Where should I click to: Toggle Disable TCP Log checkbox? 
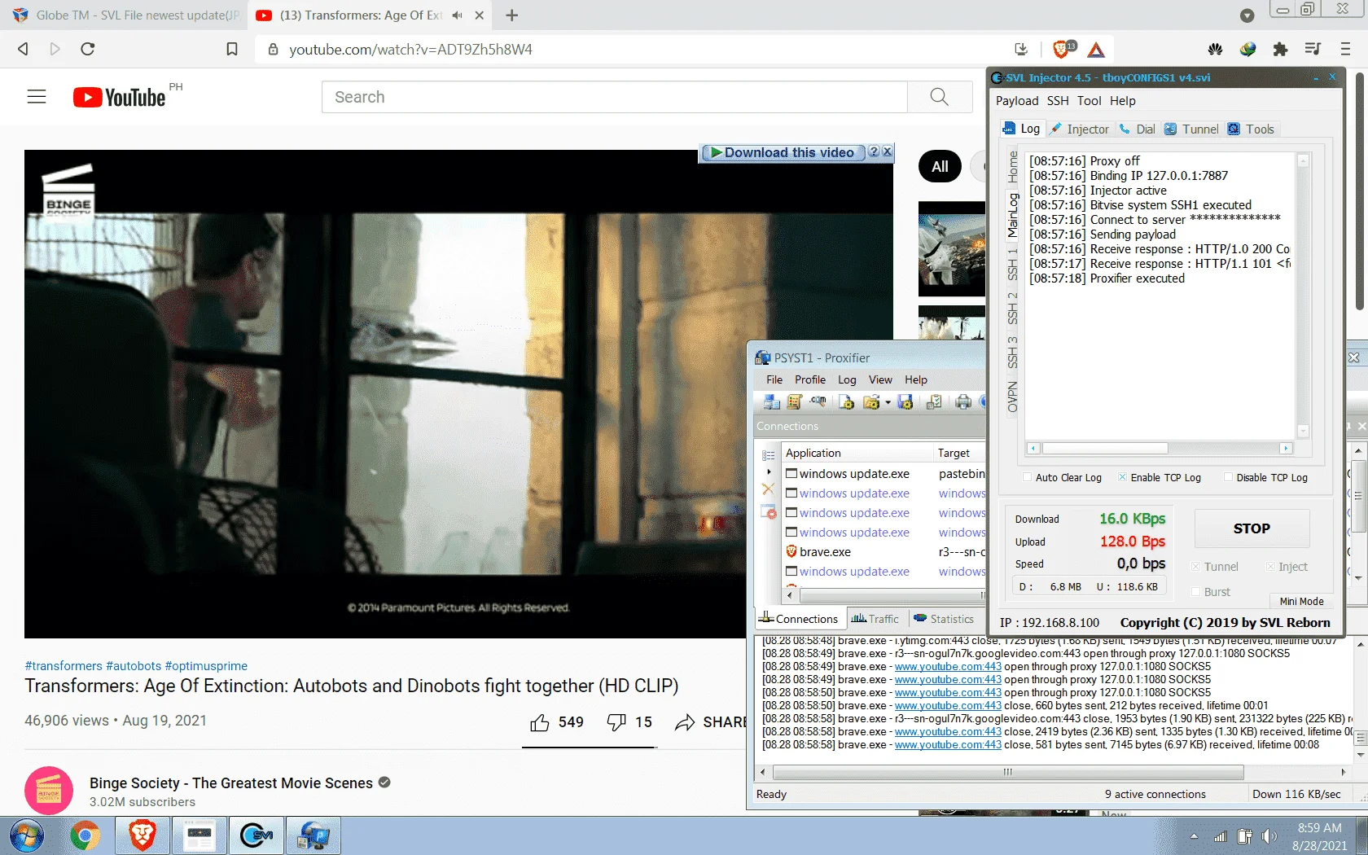(1228, 477)
